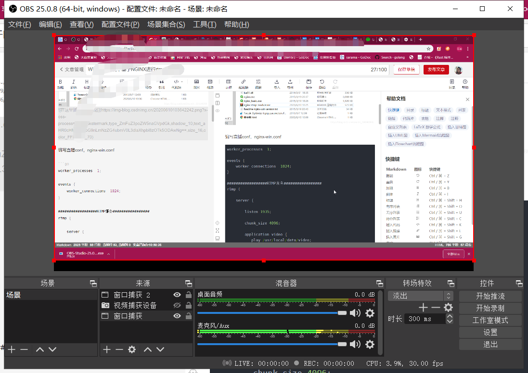Toggle lock on 窗口捕获 2 source
Screen dimensions: 528x373
[x=189, y=295]
